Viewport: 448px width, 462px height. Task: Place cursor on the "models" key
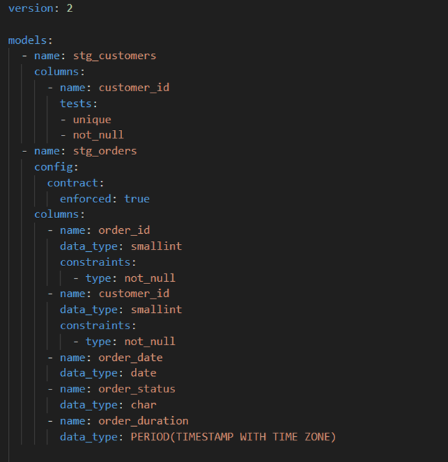(x=25, y=40)
